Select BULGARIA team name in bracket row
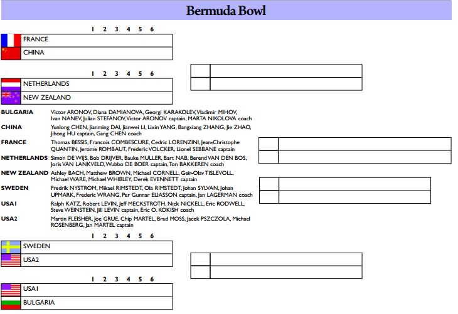The image size is (458, 314). 39,302
